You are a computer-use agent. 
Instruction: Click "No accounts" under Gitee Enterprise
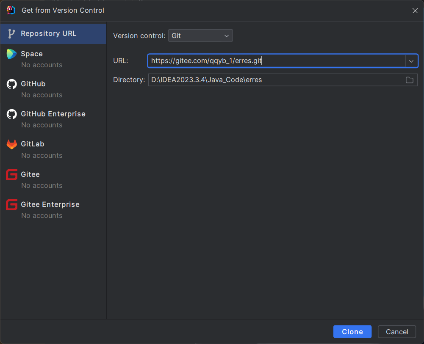click(42, 216)
